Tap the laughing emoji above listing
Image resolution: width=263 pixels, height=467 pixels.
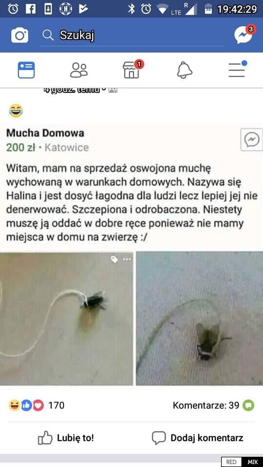point(16,110)
